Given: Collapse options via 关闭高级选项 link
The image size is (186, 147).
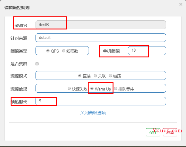Looking at the screenshot, I should pos(93,113).
